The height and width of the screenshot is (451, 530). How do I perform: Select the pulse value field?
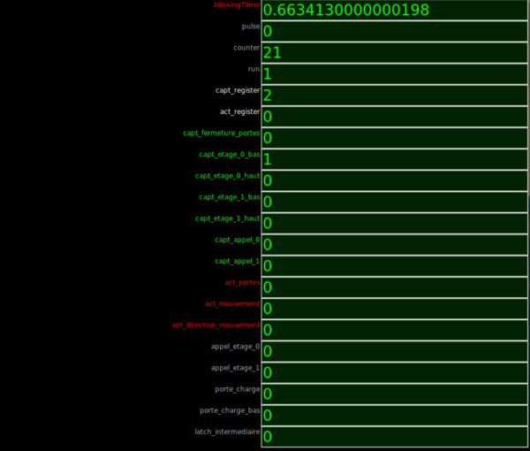click(x=394, y=31)
